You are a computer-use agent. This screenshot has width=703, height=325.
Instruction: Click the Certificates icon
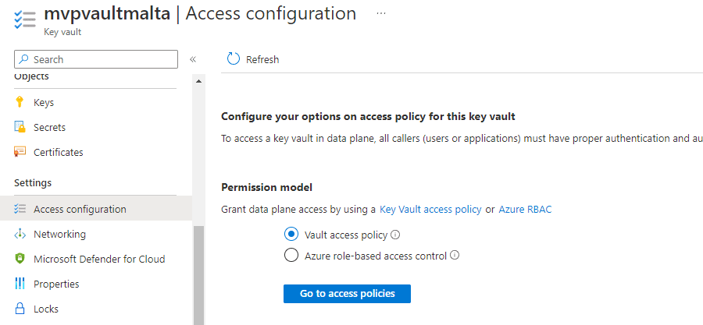(20, 152)
